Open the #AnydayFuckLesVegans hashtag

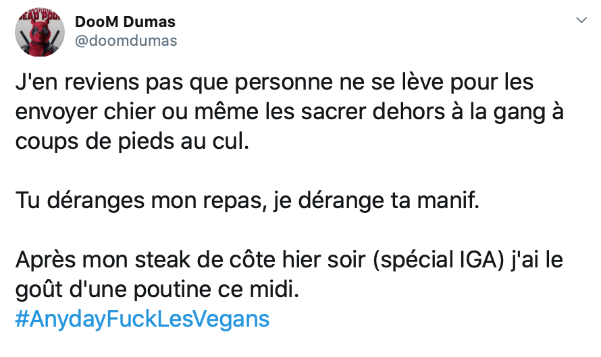point(142,319)
